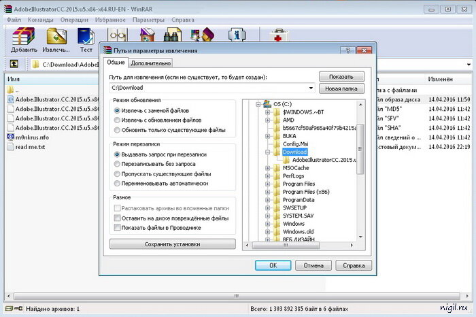The width and height of the screenshot is (476, 317).
Task: Click the help question-mark button of dialog
Action: [x=348, y=50]
